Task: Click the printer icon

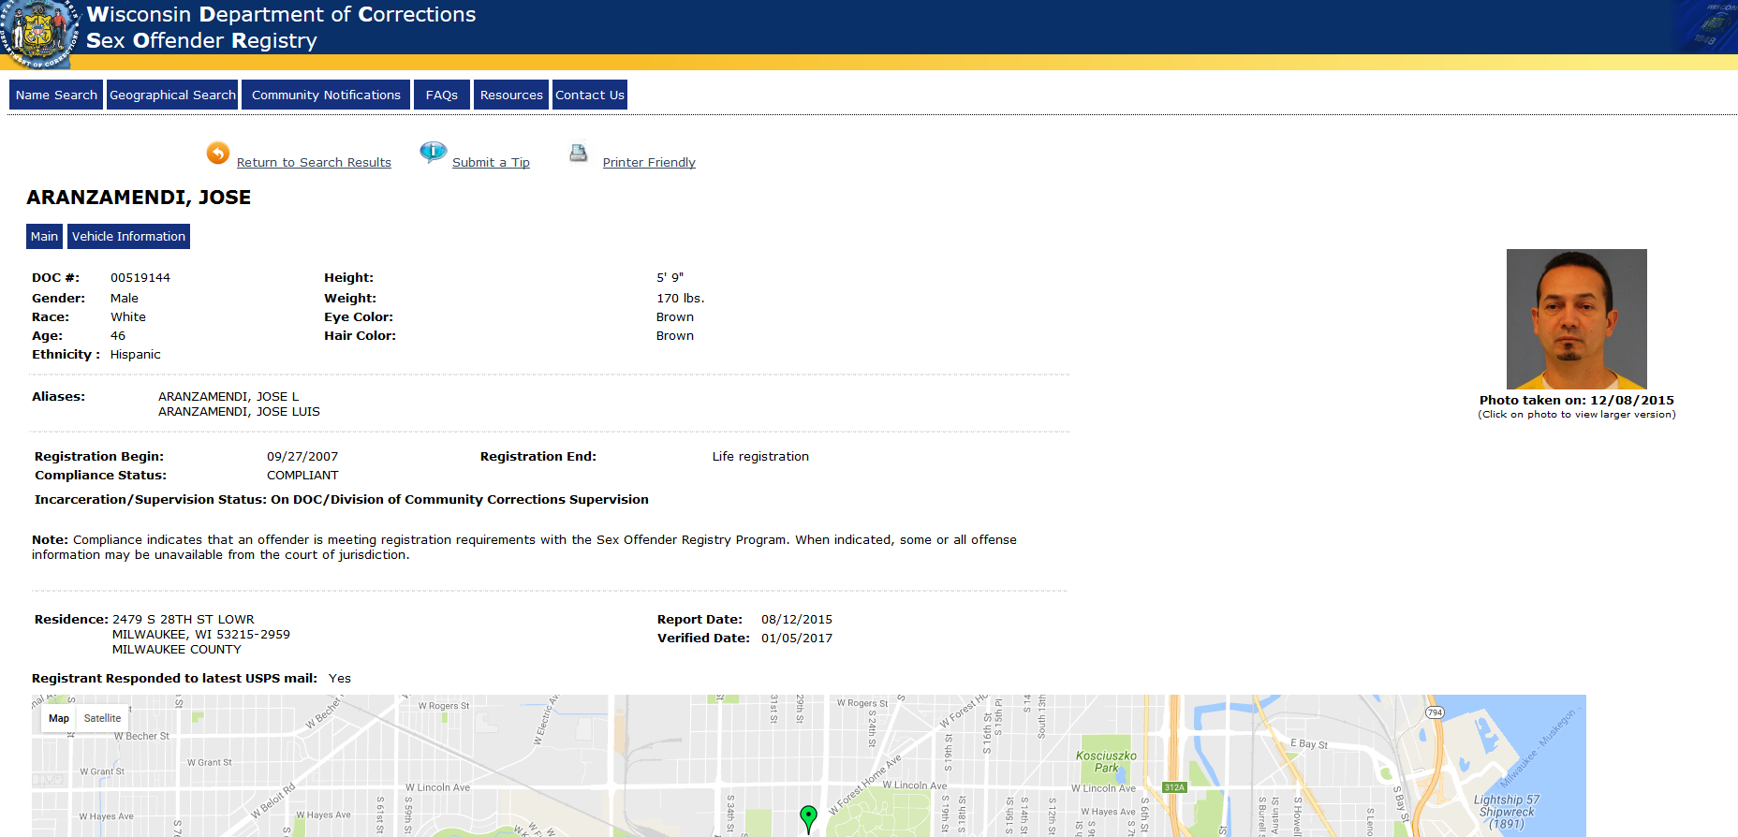Action: tap(579, 153)
